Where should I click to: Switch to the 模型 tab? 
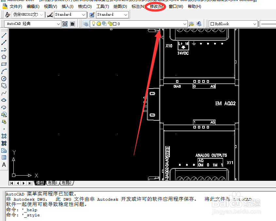pos(40,183)
